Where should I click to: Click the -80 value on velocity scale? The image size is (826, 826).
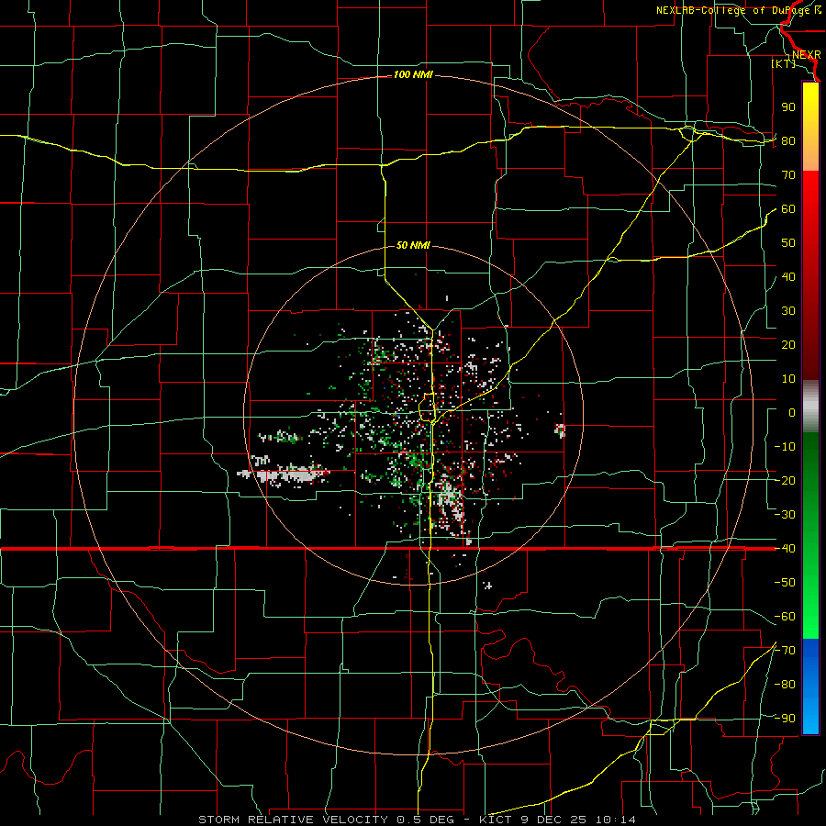(785, 685)
